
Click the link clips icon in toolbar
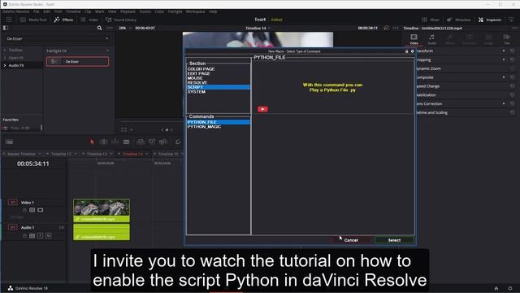[x=178, y=142]
